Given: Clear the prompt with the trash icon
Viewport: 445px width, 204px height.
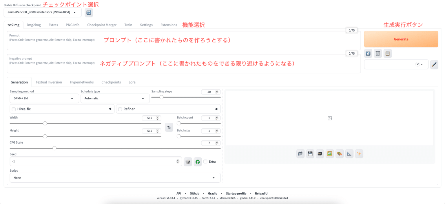Looking at the screenshot, I should click(378, 53).
